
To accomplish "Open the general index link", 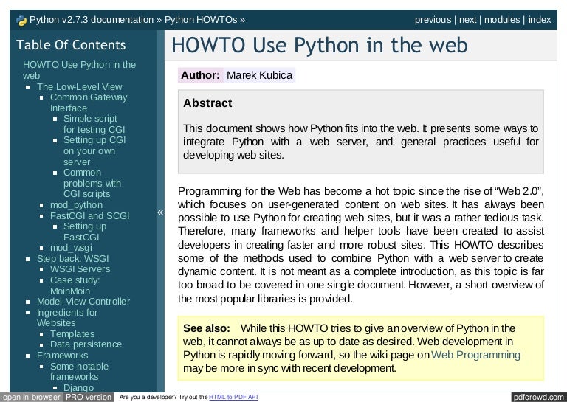I will (x=540, y=20).
